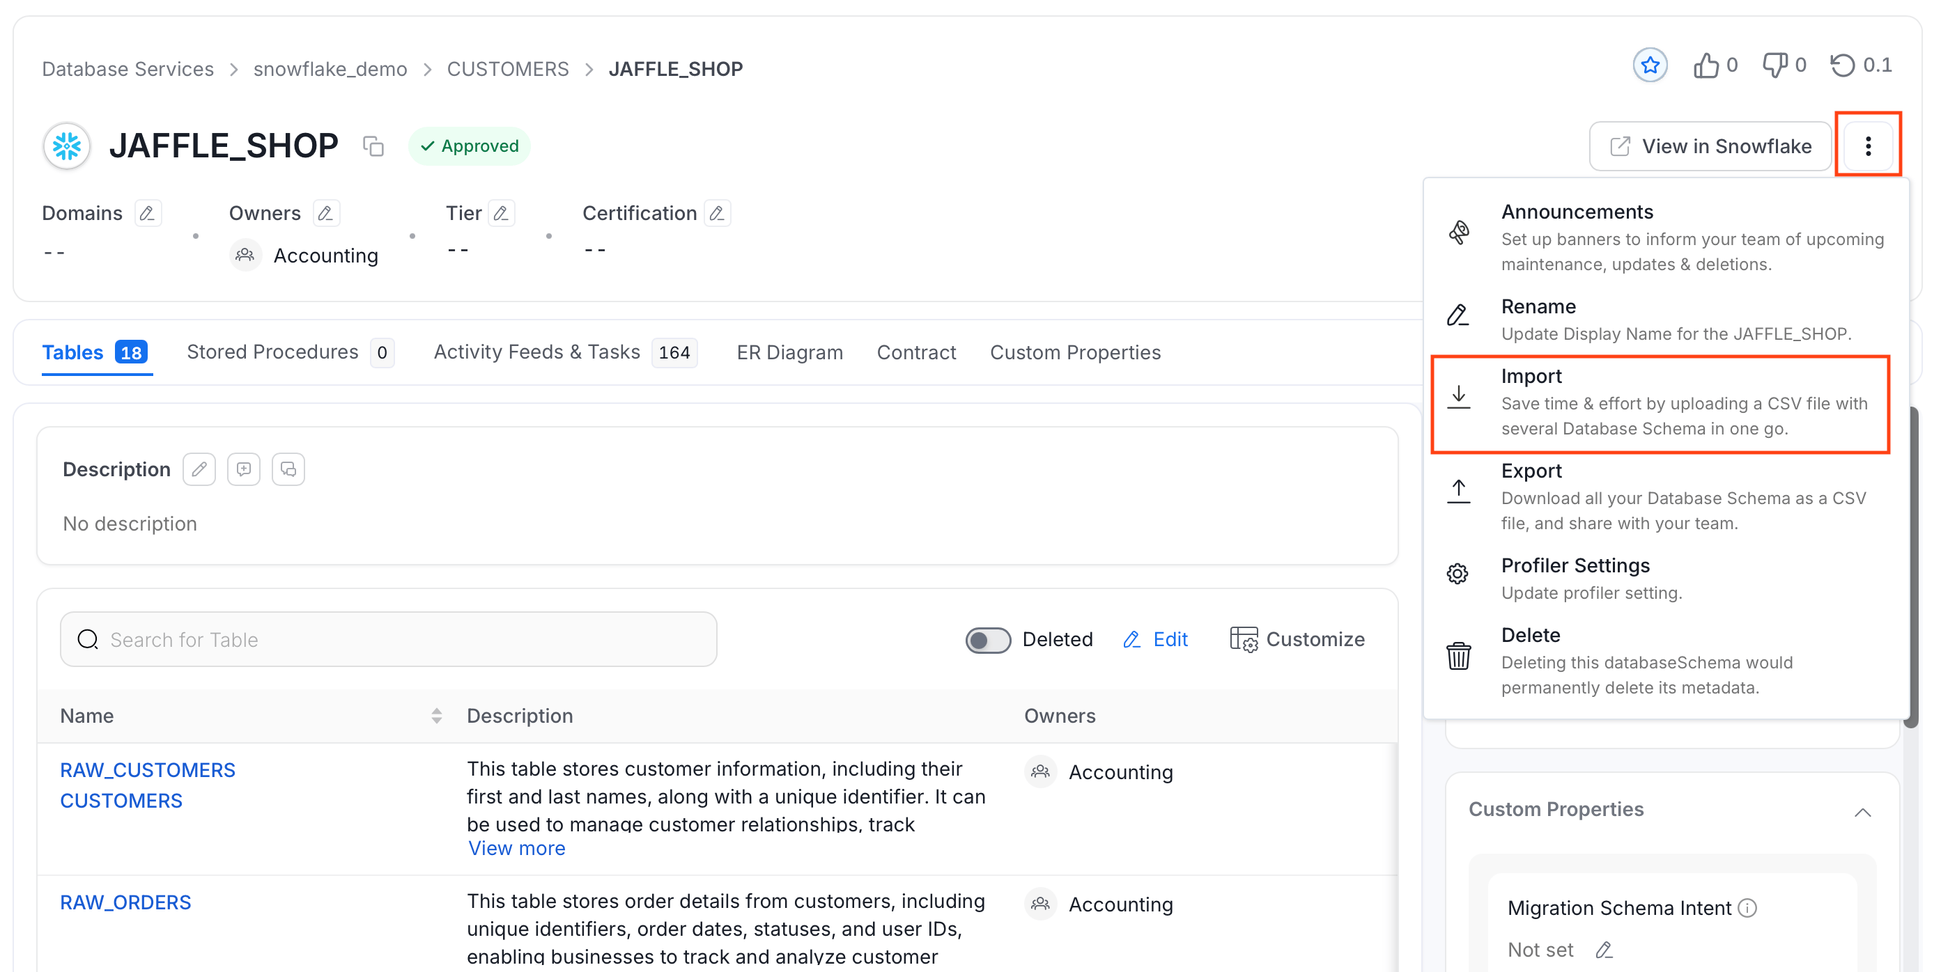Go to CUSTOMERS breadcrumb
The image size is (1941, 972).
(x=508, y=69)
